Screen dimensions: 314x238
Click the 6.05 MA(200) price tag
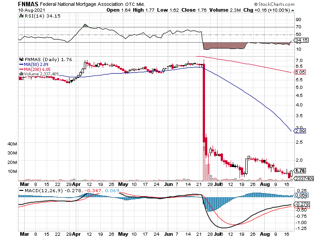coord(300,72)
